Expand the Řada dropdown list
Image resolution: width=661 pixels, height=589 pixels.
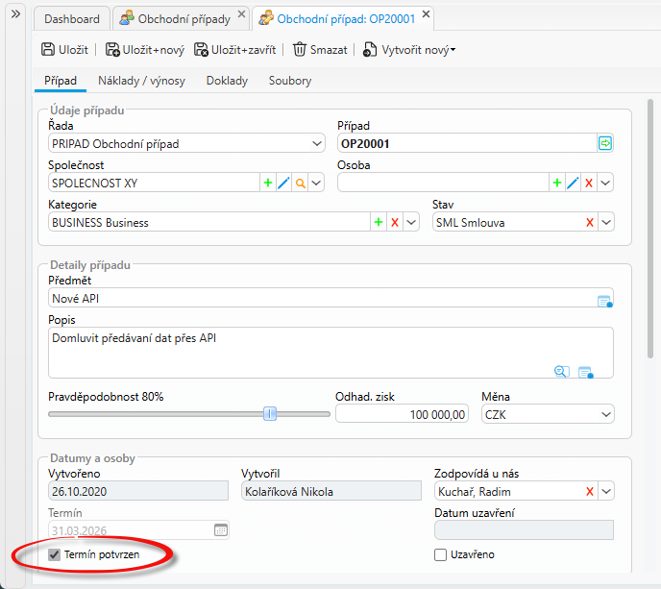(x=317, y=144)
